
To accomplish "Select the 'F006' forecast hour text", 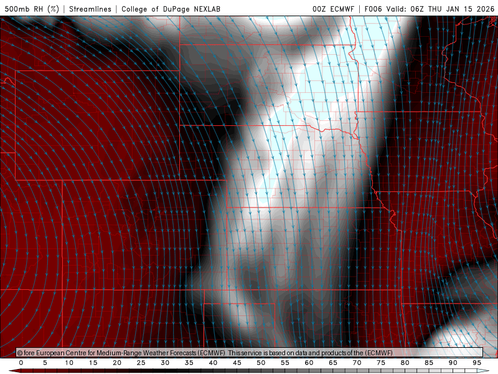I will (373, 9).
